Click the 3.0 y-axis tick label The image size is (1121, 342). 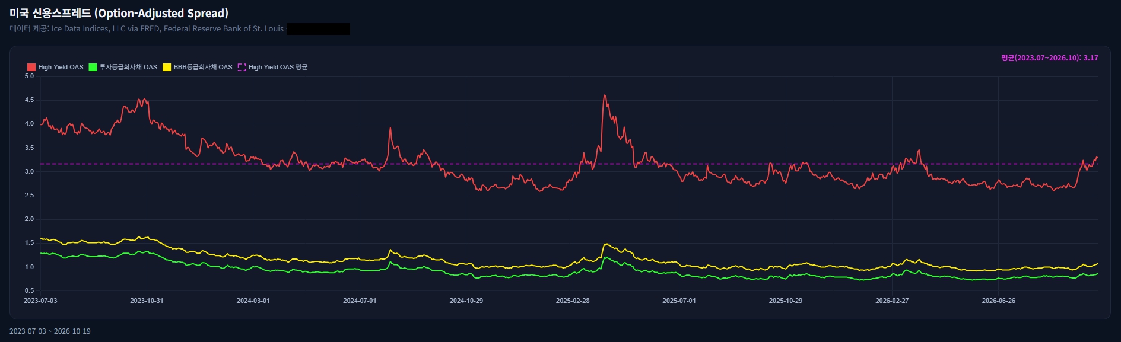[29, 171]
